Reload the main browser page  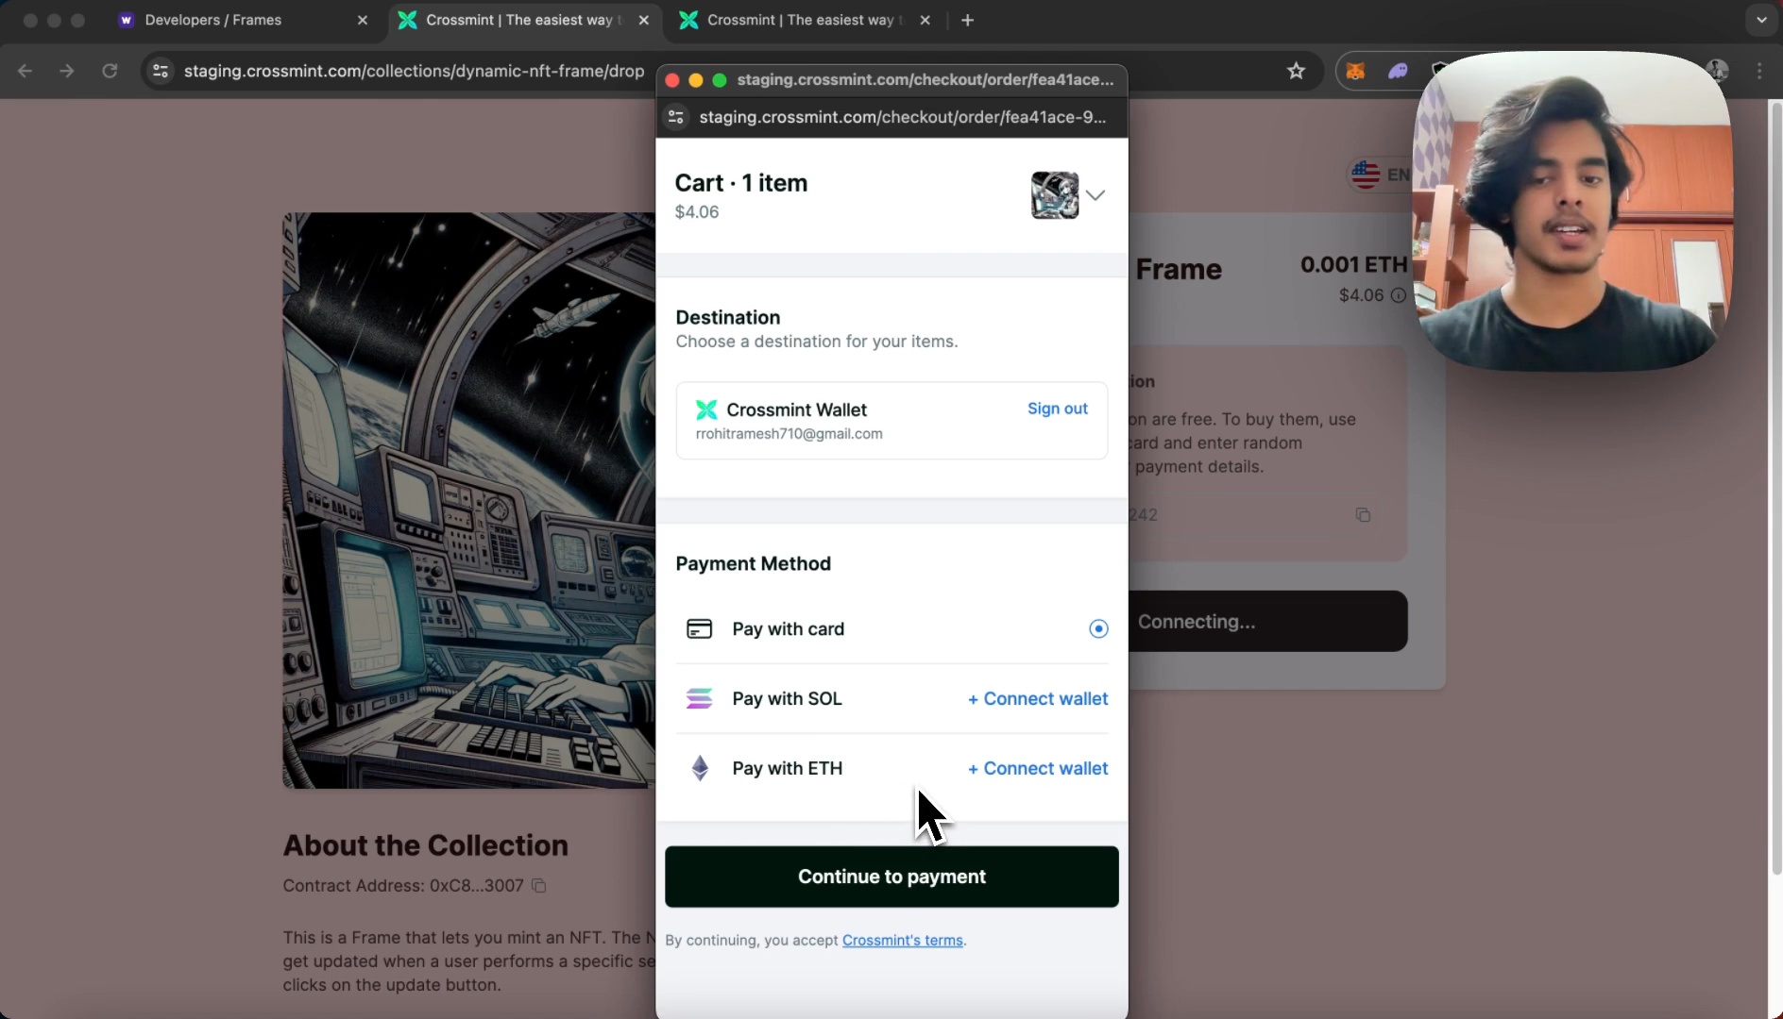point(110,71)
